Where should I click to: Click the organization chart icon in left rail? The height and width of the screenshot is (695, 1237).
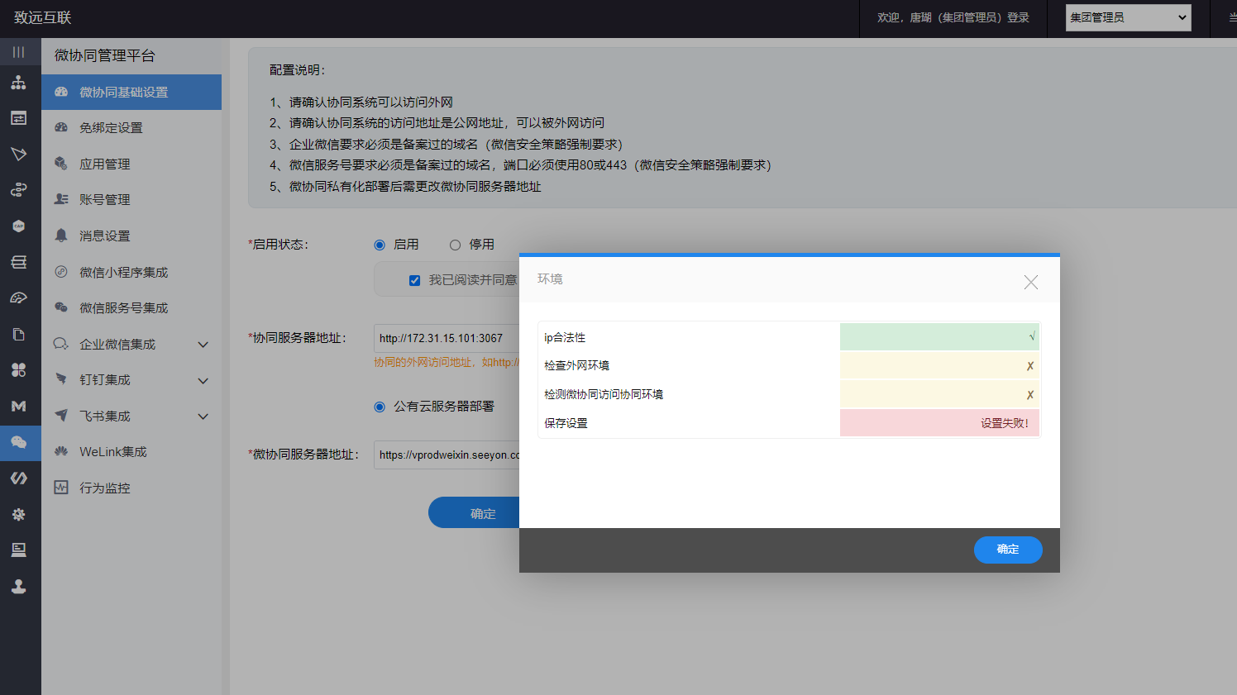coord(18,83)
